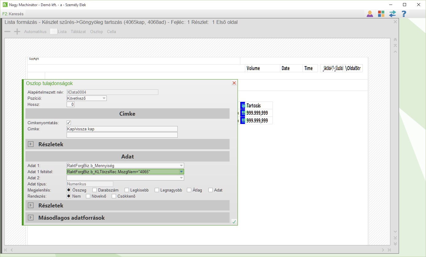The height and width of the screenshot is (257, 426).
Task: Jump to last page with bottom-right arrow
Action: coord(389,250)
